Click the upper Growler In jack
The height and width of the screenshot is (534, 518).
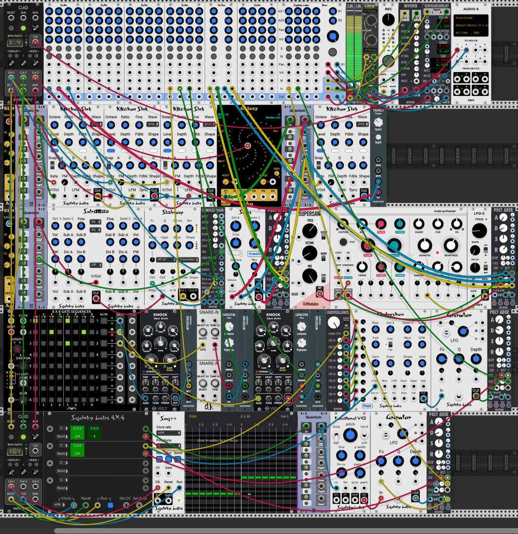coord(442,396)
